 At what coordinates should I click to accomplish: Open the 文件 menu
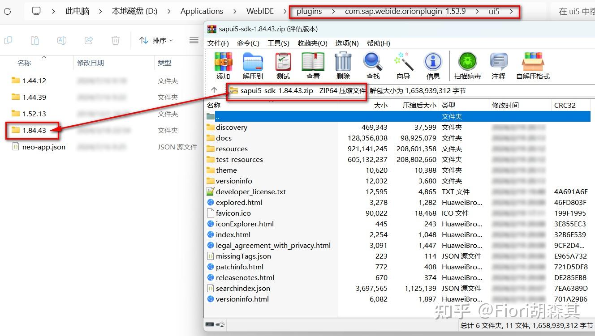[218, 43]
